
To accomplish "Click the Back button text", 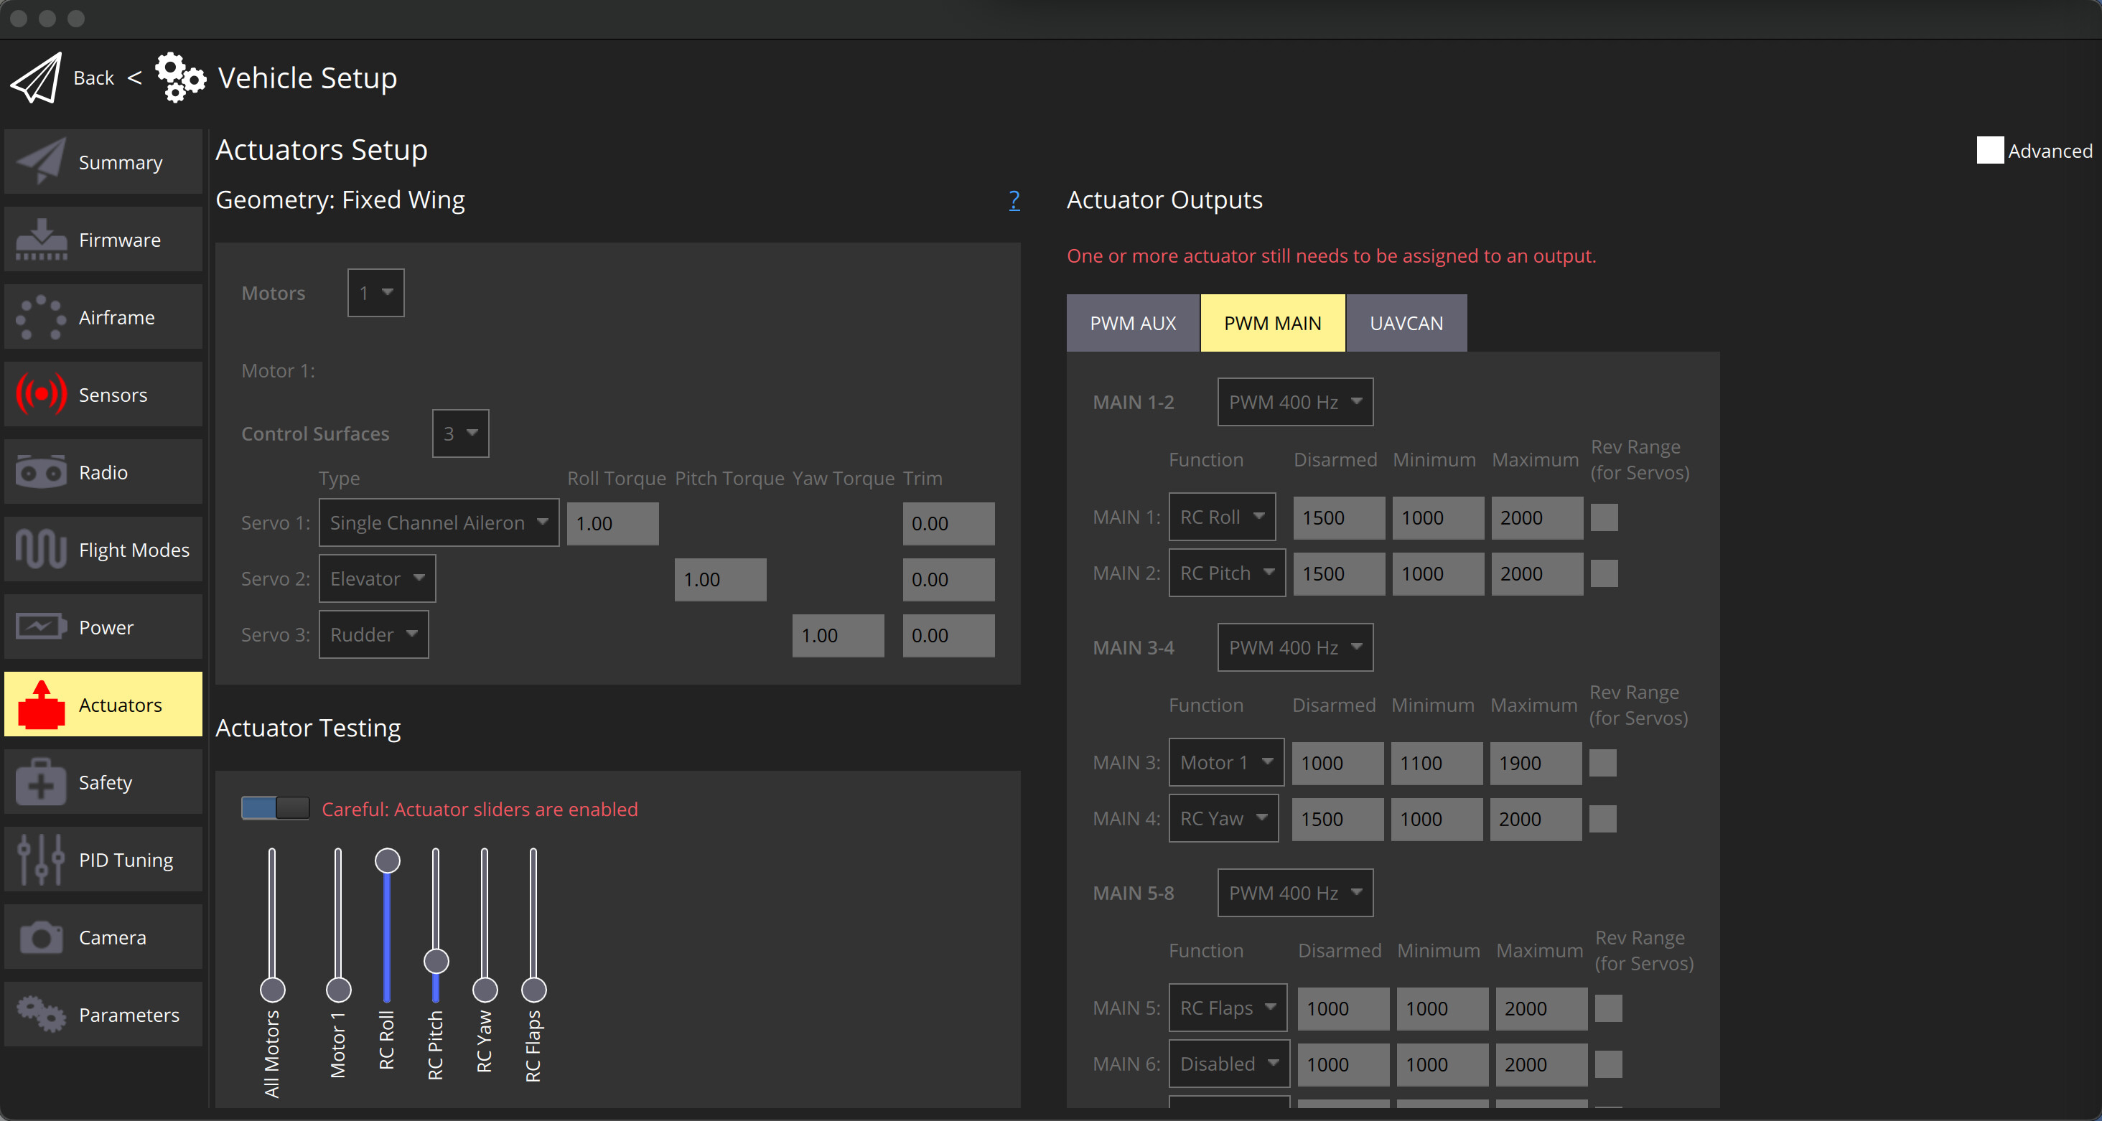I will point(94,78).
